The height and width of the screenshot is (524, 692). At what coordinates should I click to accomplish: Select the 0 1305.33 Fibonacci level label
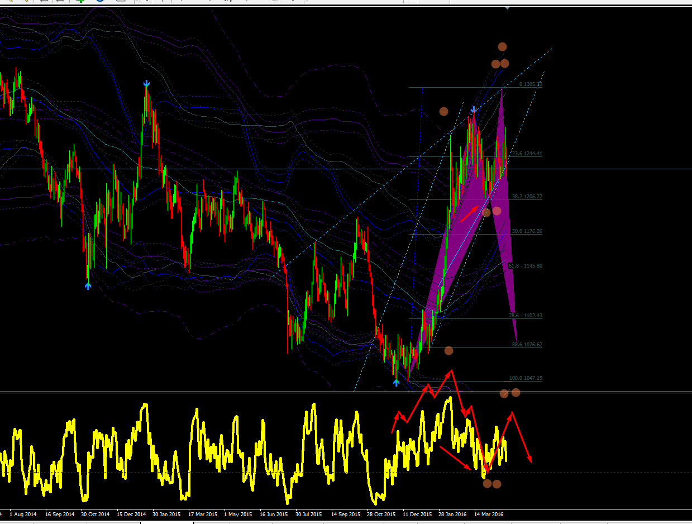click(x=531, y=84)
